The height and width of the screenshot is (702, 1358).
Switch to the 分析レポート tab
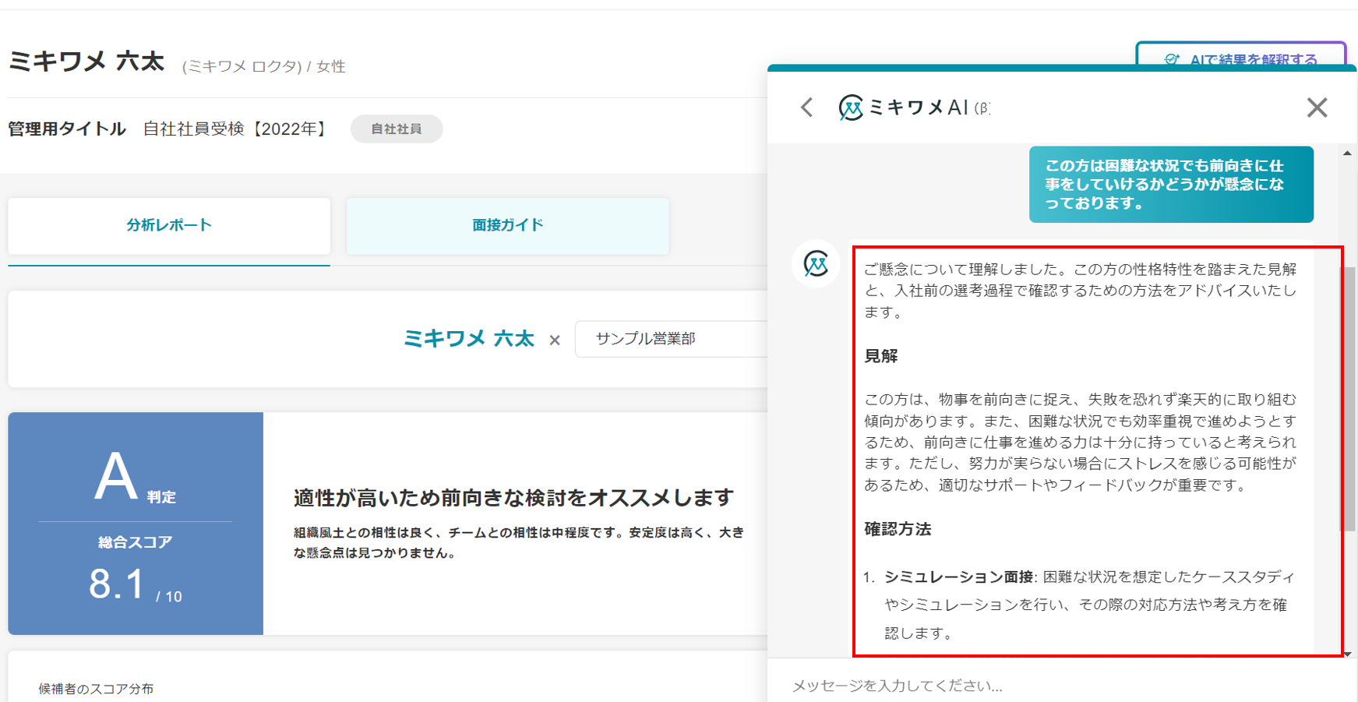[169, 225]
